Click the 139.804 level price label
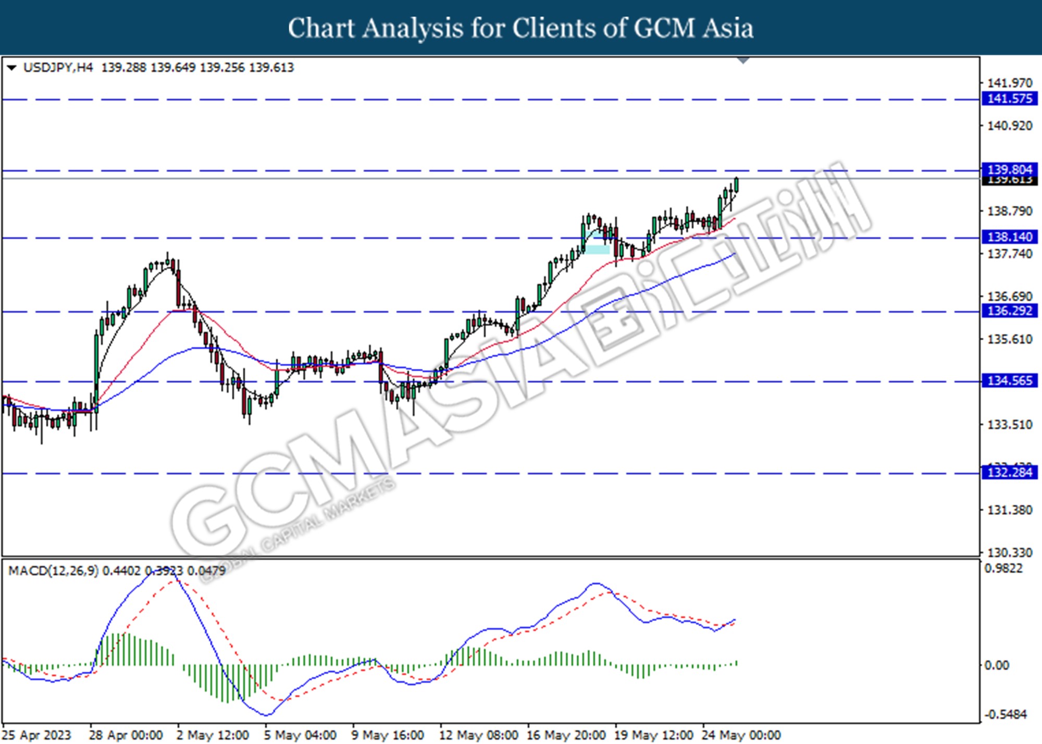The image size is (1042, 744). (x=1010, y=169)
